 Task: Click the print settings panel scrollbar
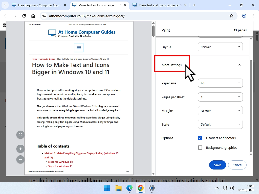pos(251,106)
